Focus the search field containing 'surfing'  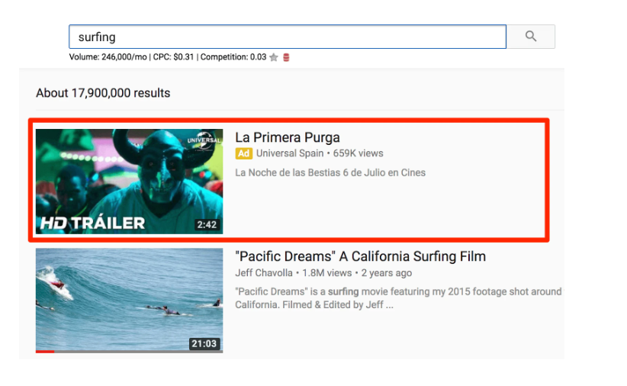click(288, 37)
